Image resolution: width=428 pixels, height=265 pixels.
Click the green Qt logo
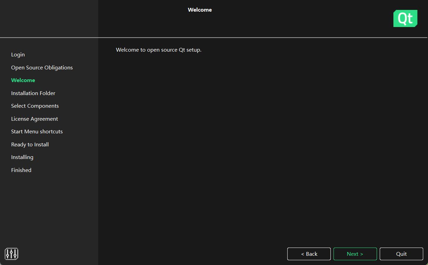[x=405, y=18]
